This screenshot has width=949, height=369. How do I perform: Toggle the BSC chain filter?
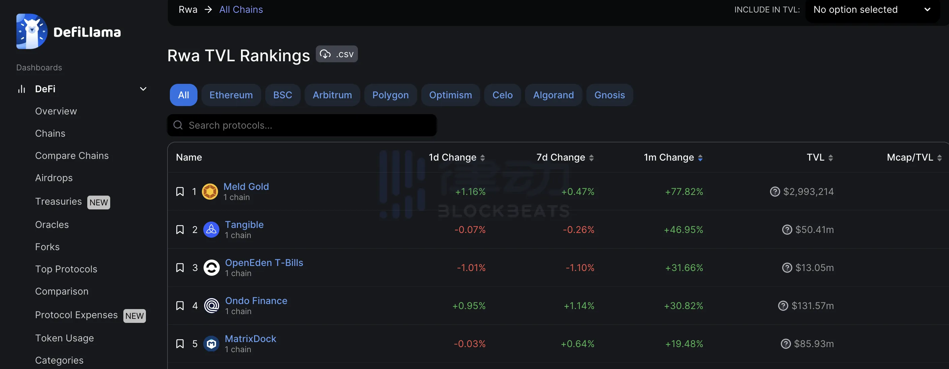pyautogui.click(x=282, y=94)
